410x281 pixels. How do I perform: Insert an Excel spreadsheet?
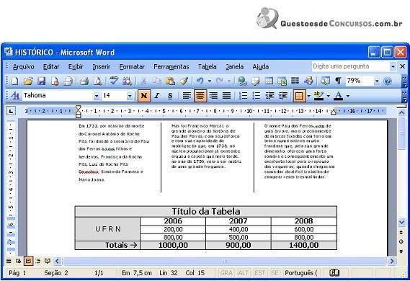282,81
